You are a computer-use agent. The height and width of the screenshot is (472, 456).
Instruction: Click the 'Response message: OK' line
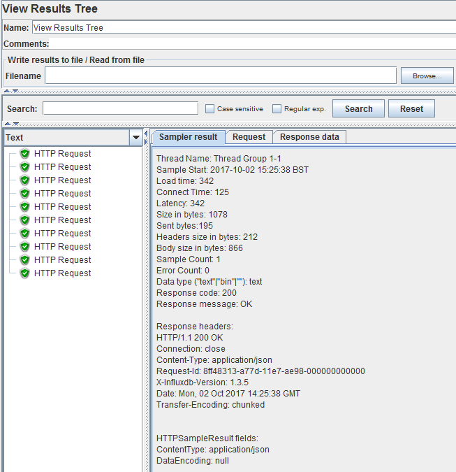pos(204,304)
